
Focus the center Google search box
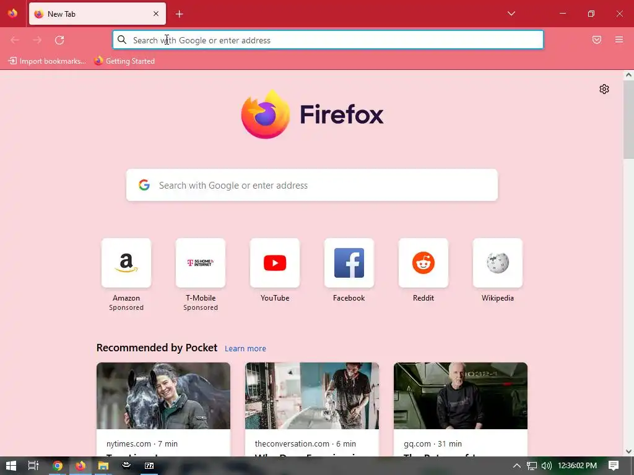(x=312, y=185)
